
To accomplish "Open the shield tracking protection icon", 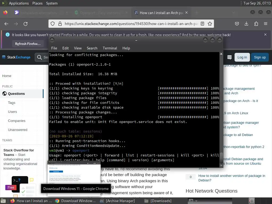I will coord(53,24).
